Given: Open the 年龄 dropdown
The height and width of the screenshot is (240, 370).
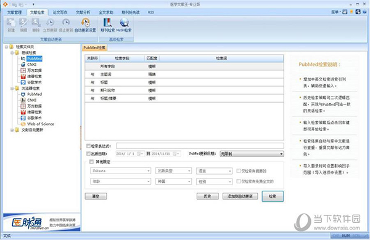Looking at the screenshot, I should [x=120, y=182].
